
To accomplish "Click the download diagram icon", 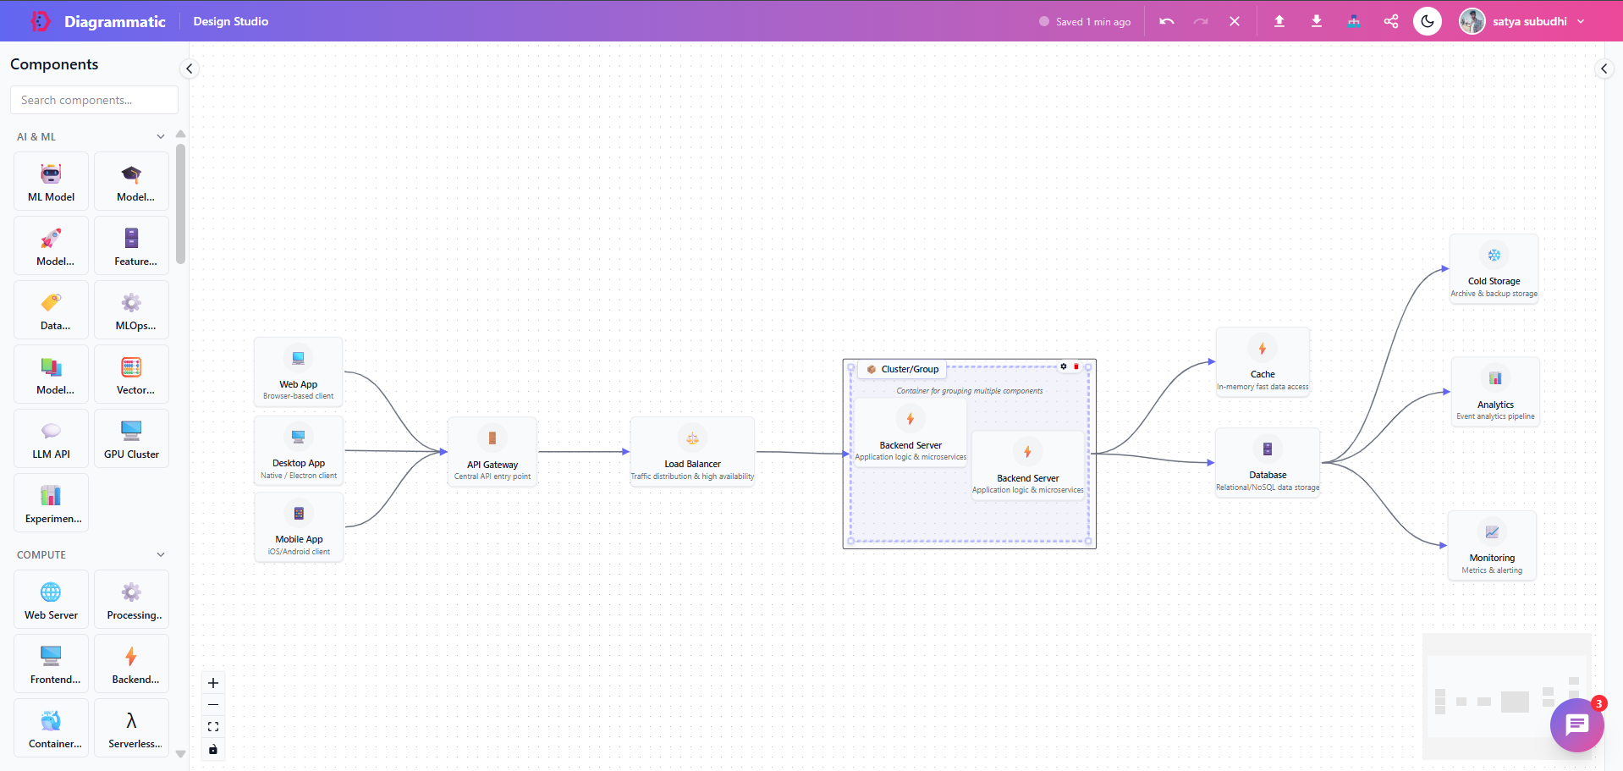I will (x=1316, y=21).
